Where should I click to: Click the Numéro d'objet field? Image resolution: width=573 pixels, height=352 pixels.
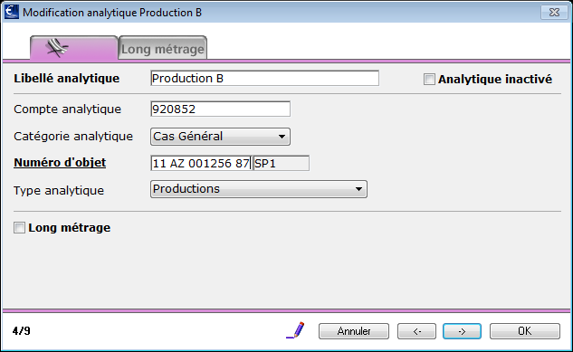pyautogui.click(x=201, y=163)
